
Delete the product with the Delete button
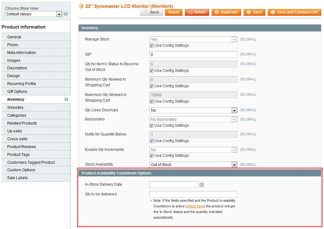(197, 12)
